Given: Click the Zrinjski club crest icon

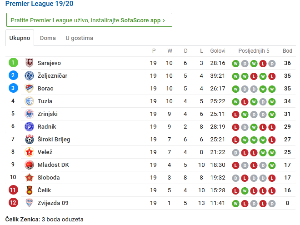Looking at the screenshot, I should click(x=30, y=114).
